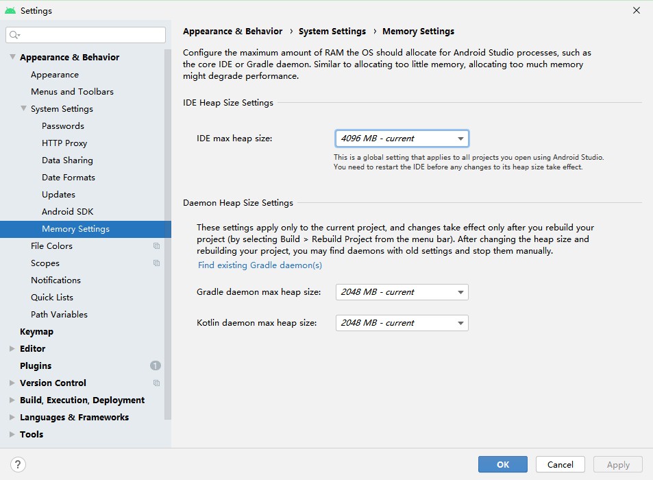Viewport: 653px width, 480px height.
Task: Click Appearance & Behavior in the breadcrumb
Action: point(232,32)
